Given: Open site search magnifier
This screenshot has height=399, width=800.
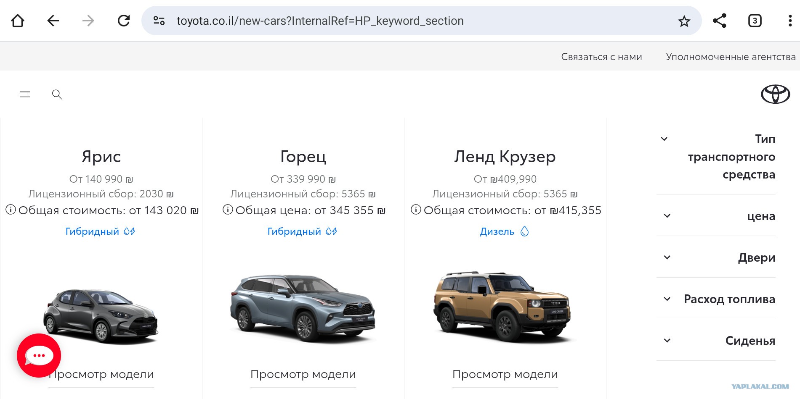Looking at the screenshot, I should click(57, 94).
